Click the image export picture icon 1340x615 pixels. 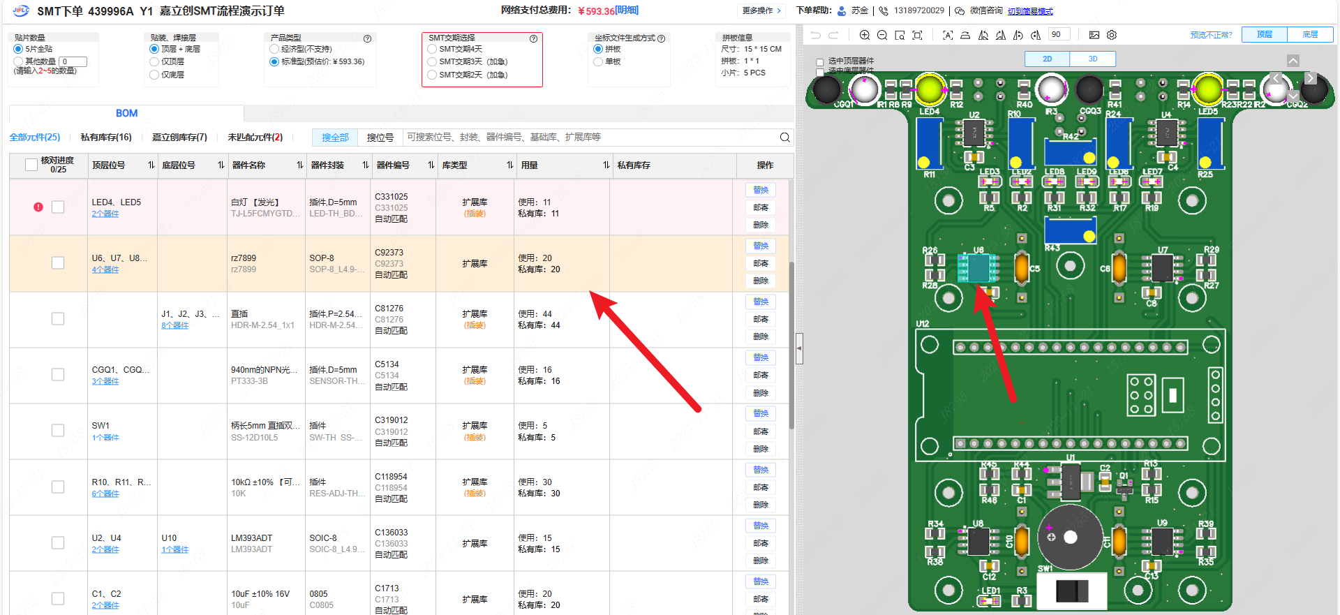click(x=1094, y=35)
